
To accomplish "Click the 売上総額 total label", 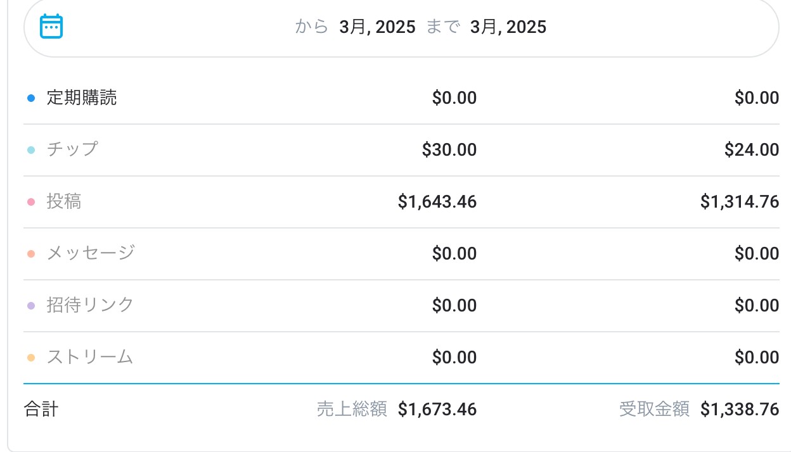I will (x=352, y=410).
